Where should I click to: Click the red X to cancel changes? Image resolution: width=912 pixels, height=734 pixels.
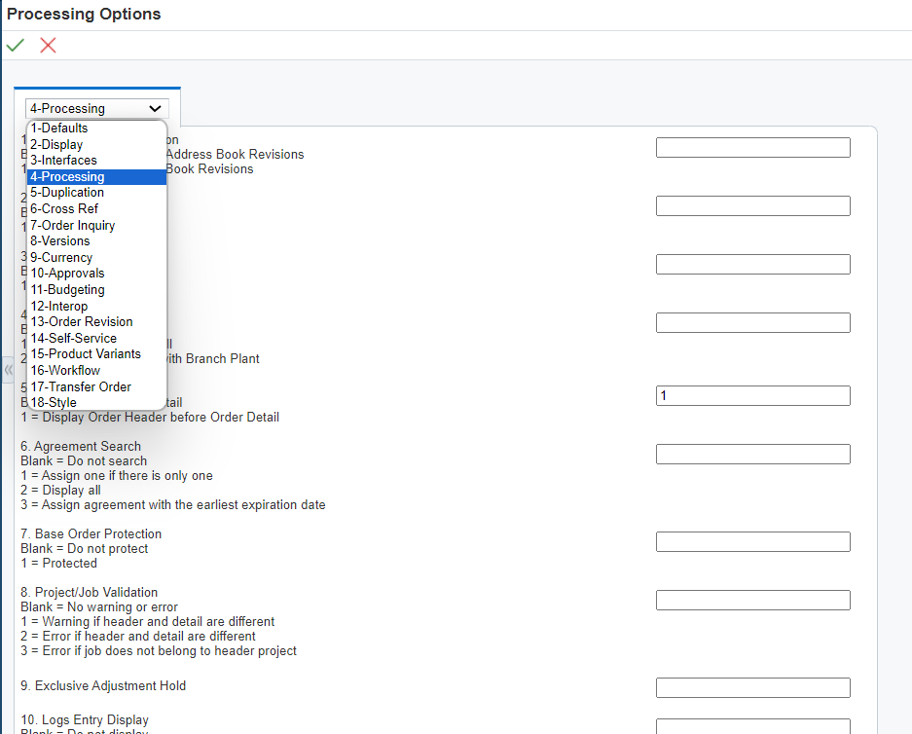48,45
